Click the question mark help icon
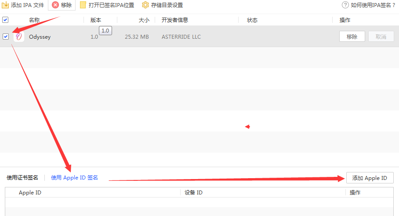Viewport: 399px width, 216px height. click(x=345, y=5)
